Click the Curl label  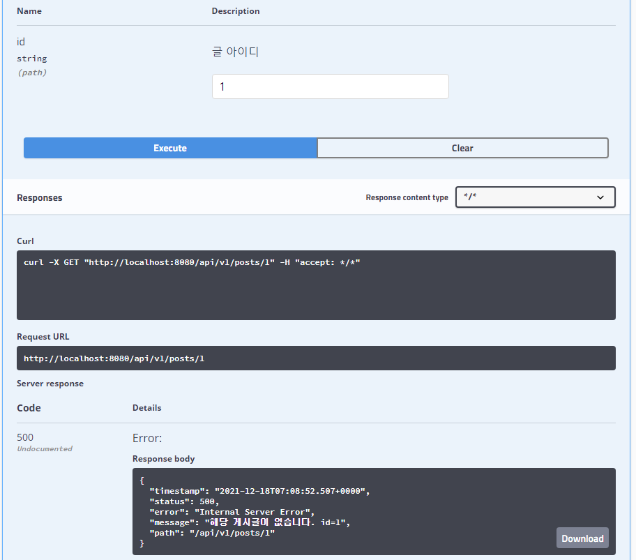click(x=25, y=241)
